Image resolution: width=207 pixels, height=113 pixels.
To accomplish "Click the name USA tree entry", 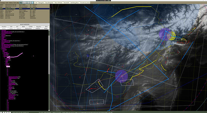I will point(8,60).
